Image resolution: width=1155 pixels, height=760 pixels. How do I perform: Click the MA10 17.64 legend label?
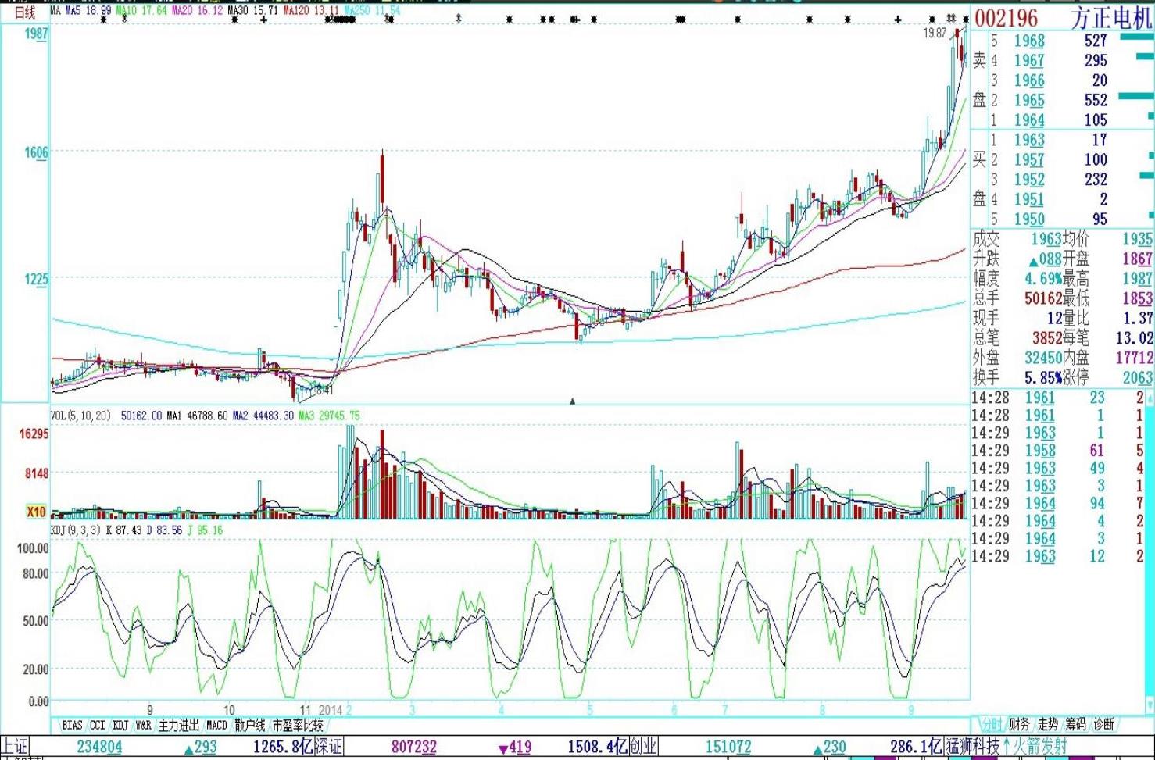141,11
